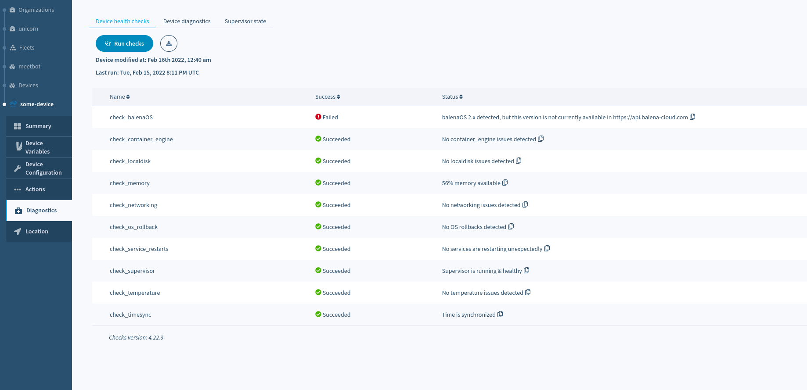Open the Summary sidebar page

(38, 126)
